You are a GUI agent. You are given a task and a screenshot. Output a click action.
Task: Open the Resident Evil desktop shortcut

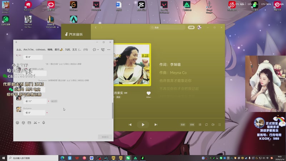click(28, 22)
